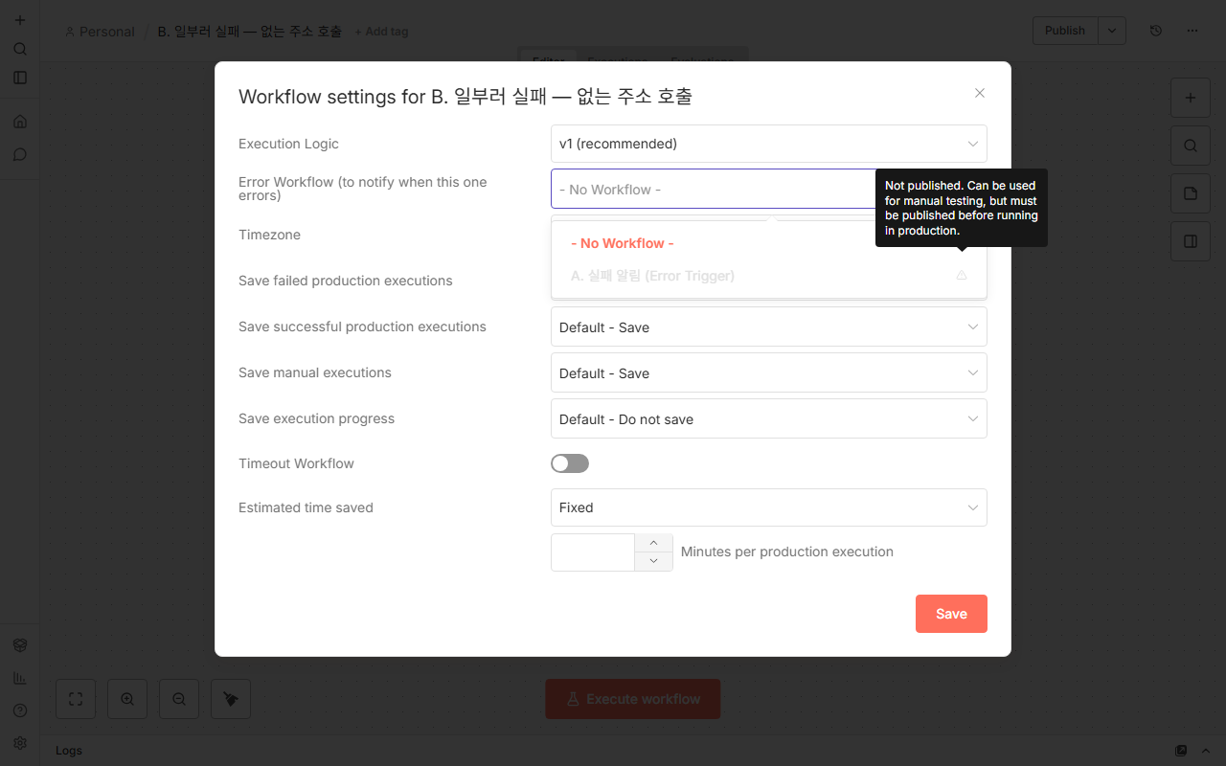Click the Logs label
1226x766 pixels.
(69, 751)
